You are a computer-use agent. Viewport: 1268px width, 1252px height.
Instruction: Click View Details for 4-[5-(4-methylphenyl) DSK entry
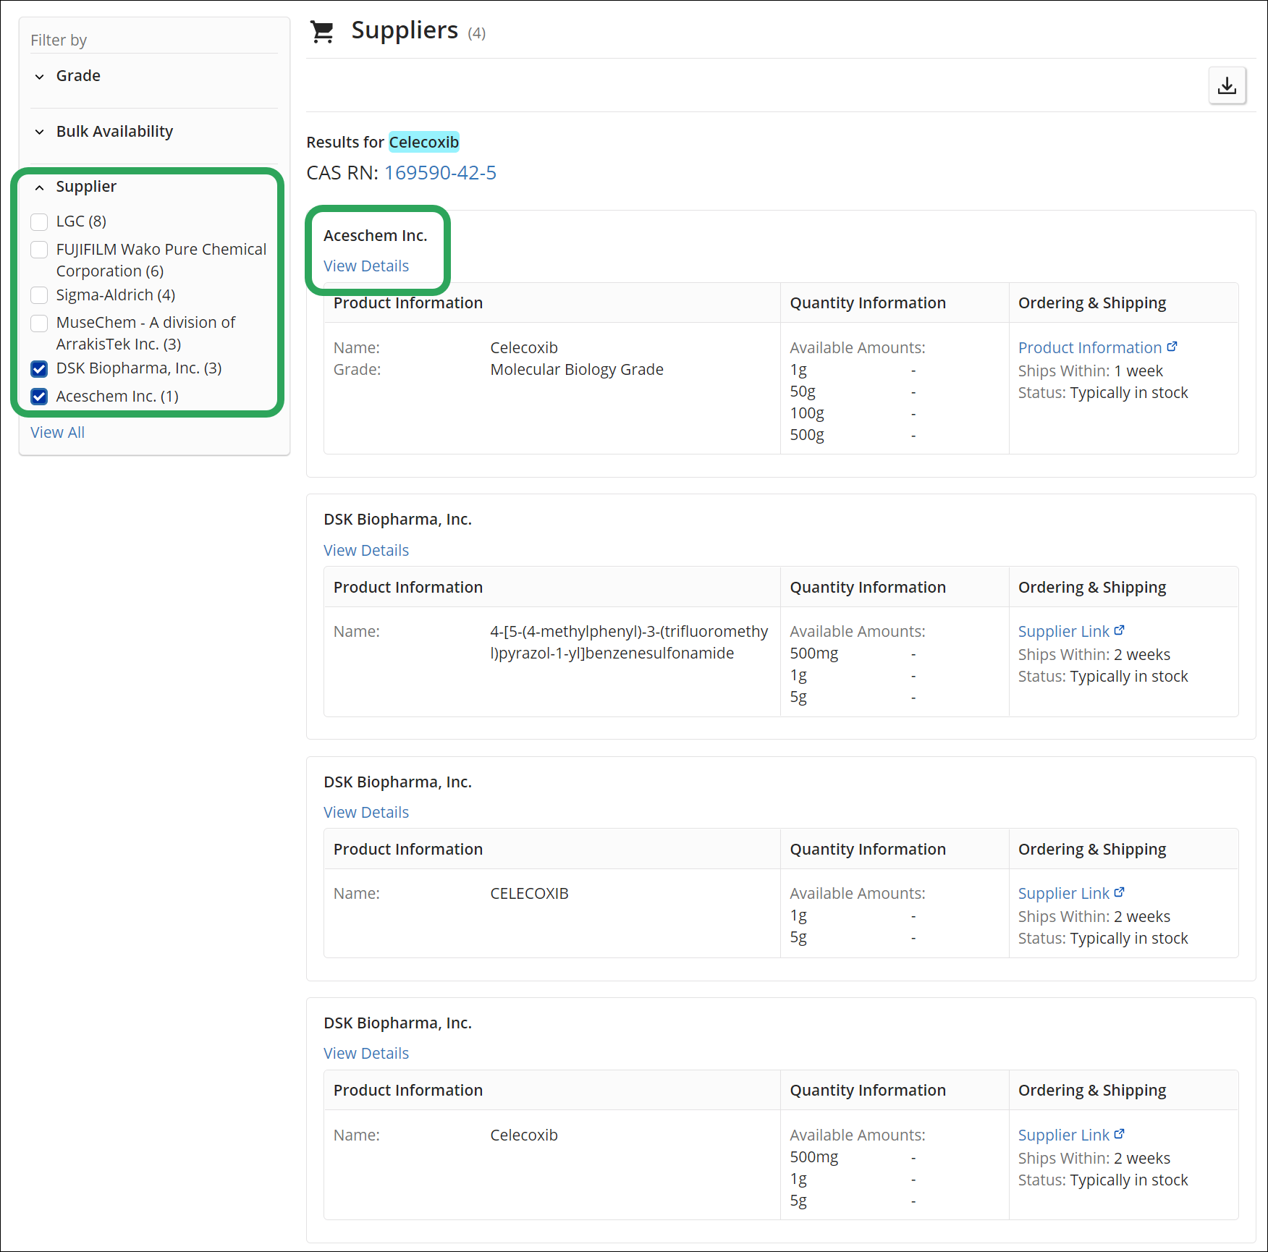[x=366, y=550]
